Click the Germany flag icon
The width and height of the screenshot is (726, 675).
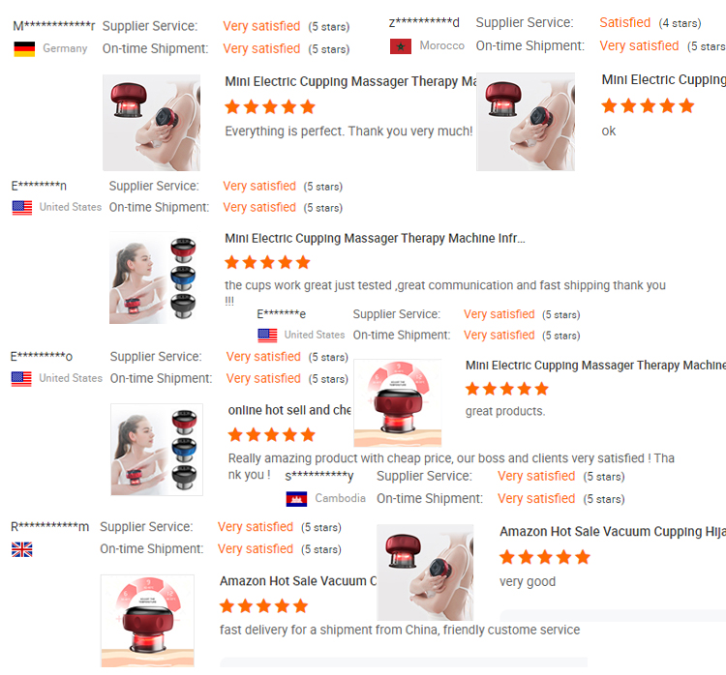click(24, 49)
